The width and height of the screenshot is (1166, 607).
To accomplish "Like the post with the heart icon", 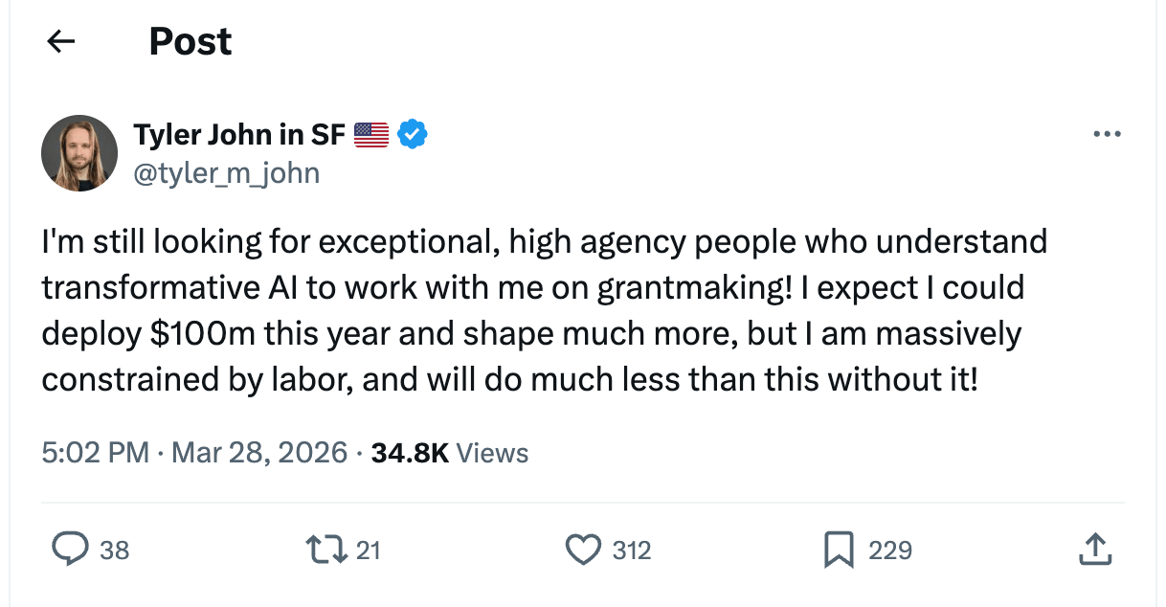I will 582,549.
